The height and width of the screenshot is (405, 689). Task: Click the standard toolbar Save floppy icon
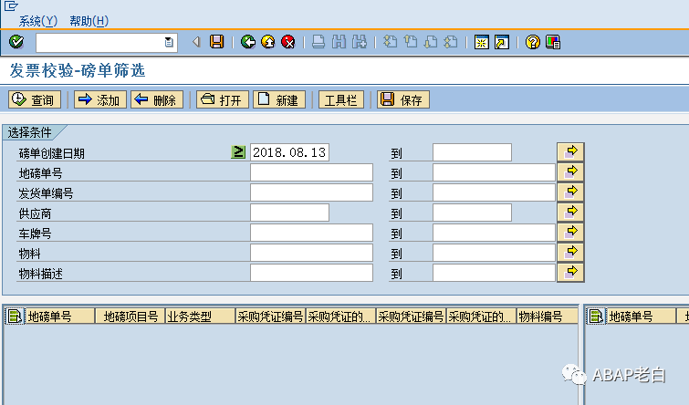point(216,42)
